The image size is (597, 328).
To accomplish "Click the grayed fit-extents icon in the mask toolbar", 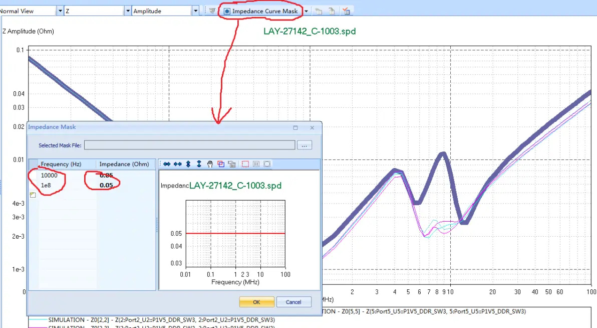I will pyautogui.click(x=256, y=164).
